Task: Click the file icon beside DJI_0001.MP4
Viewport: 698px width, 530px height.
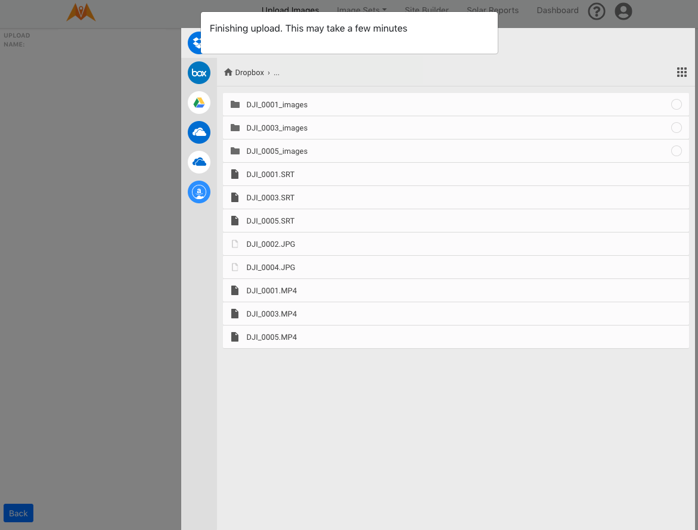Action: (x=235, y=290)
